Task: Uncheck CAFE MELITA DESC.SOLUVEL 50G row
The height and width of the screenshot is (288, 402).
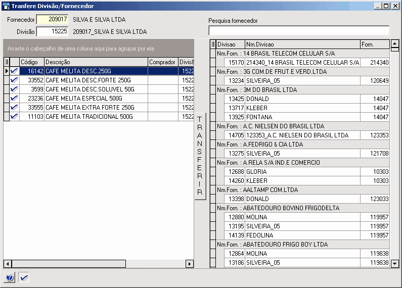Action: [x=14, y=89]
